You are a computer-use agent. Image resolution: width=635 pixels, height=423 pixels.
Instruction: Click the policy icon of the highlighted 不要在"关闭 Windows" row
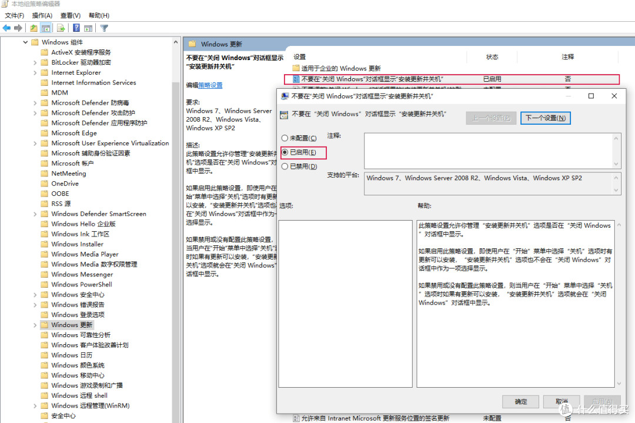(x=296, y=79)
